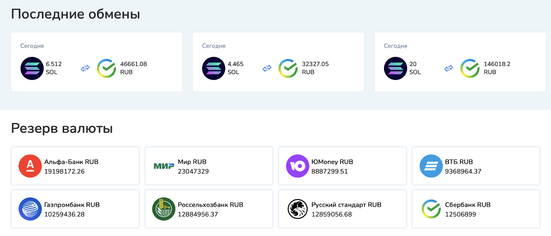This screenshot has width=551, height=236.
Task: Select the Россельхозбанк RUB label
Action: pos(210,205)
